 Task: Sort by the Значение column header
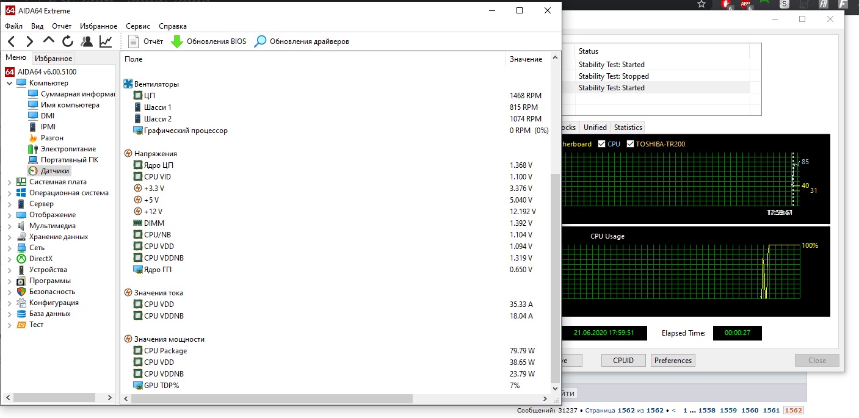tap(527, 59)
